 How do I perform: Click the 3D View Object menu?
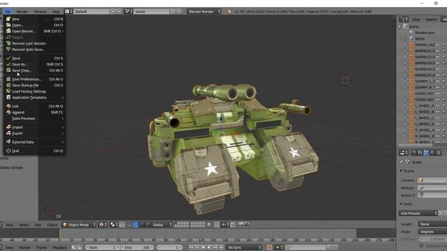click(x=52, y=225)
